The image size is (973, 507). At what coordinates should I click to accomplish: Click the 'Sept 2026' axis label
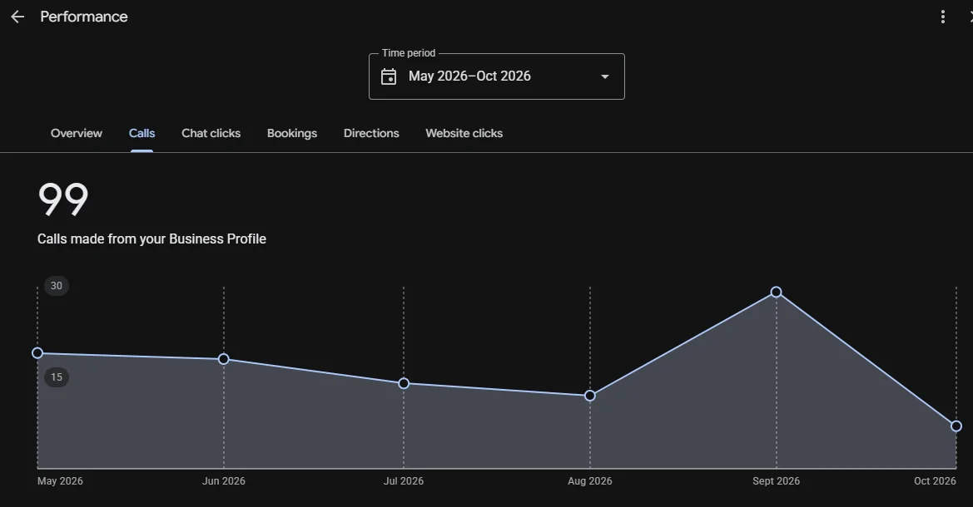pos(777,481)
